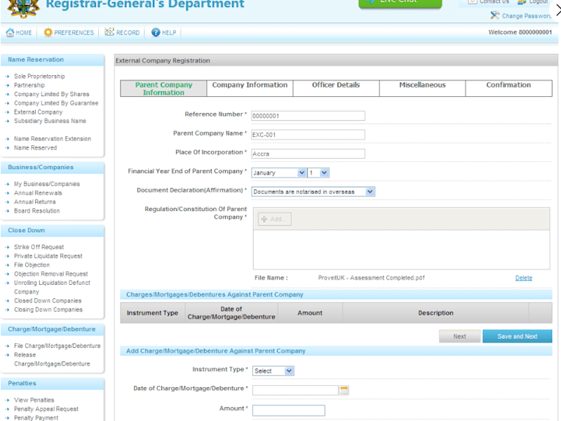The height and width of the screenshot is (421, 561).
Task: Click the ProveitUK - Assessment Completed.pdf filename
Action: (372, 278)
